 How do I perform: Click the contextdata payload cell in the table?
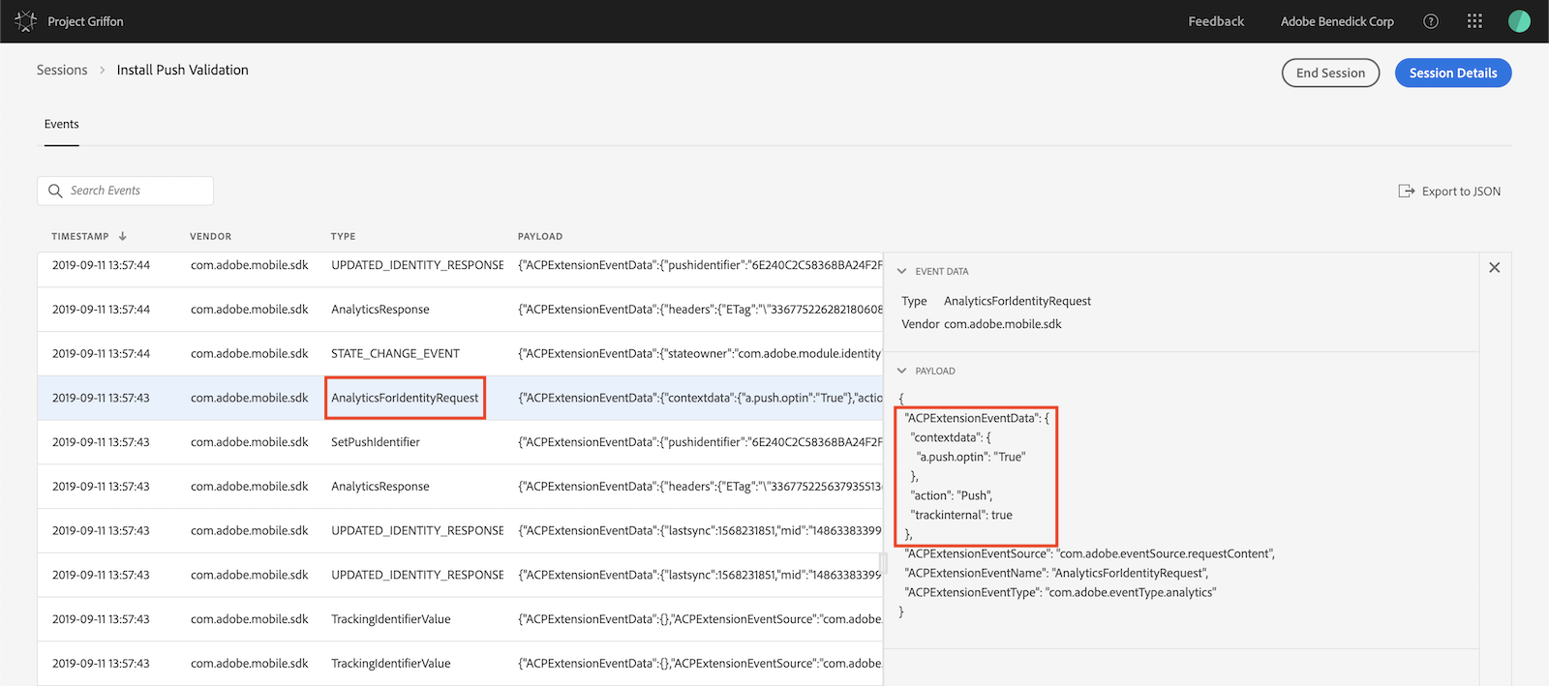tap(700, 399)
